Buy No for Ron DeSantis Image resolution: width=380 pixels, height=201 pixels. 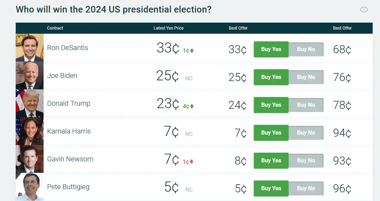tap(306, 49)
